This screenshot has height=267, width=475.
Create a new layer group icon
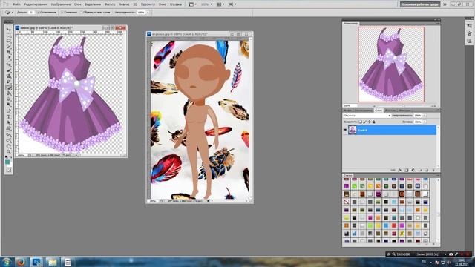click(x=420, y=170)
